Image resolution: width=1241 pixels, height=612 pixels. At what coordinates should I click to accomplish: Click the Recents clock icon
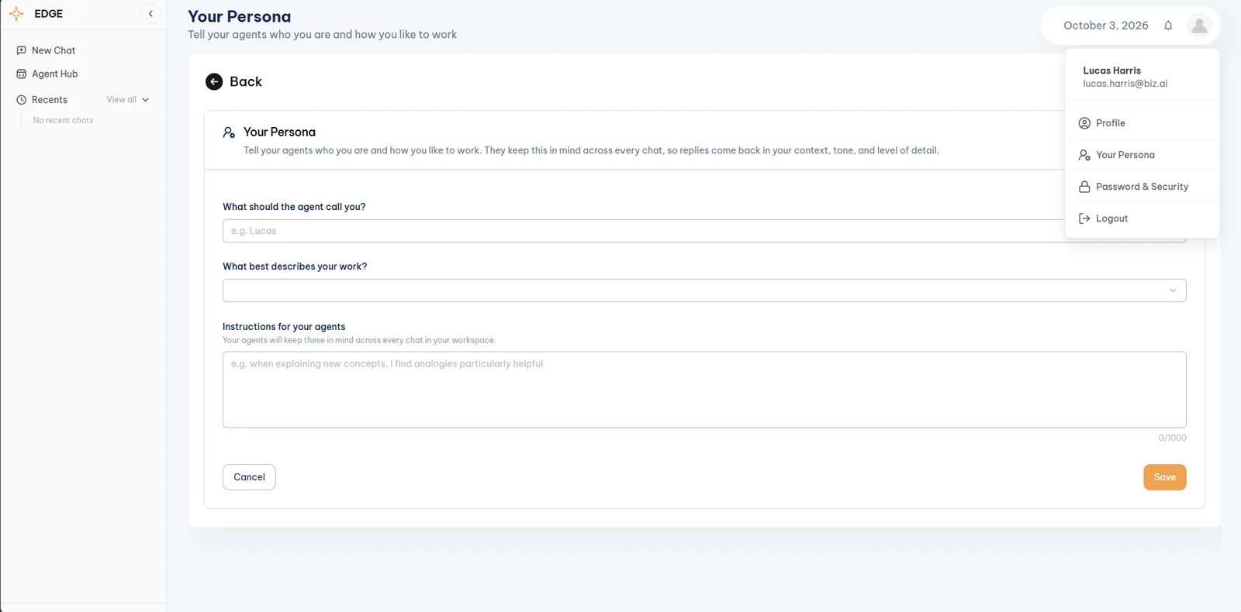(x=22, y=100)
